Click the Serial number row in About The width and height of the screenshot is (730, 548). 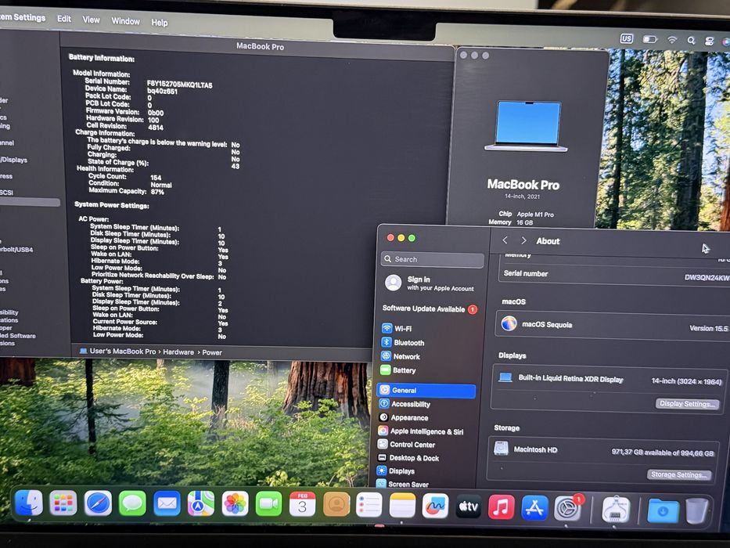click(614, 275)
